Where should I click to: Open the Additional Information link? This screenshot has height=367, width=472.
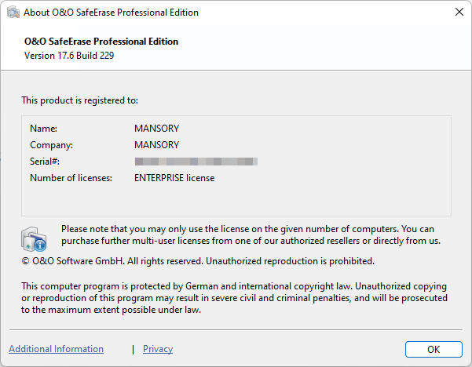[56, 349]
